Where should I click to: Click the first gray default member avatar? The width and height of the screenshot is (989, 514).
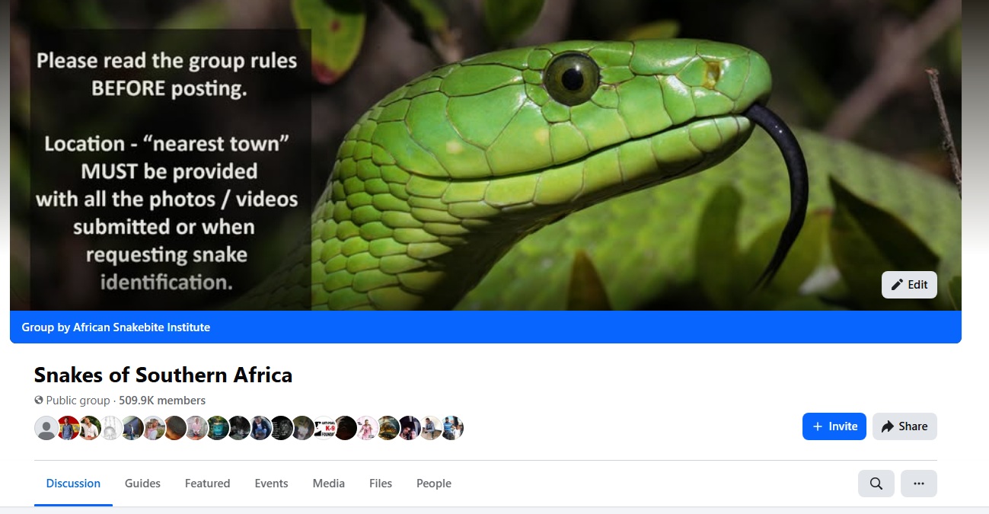pyautogui.click(x=46, y=428)
